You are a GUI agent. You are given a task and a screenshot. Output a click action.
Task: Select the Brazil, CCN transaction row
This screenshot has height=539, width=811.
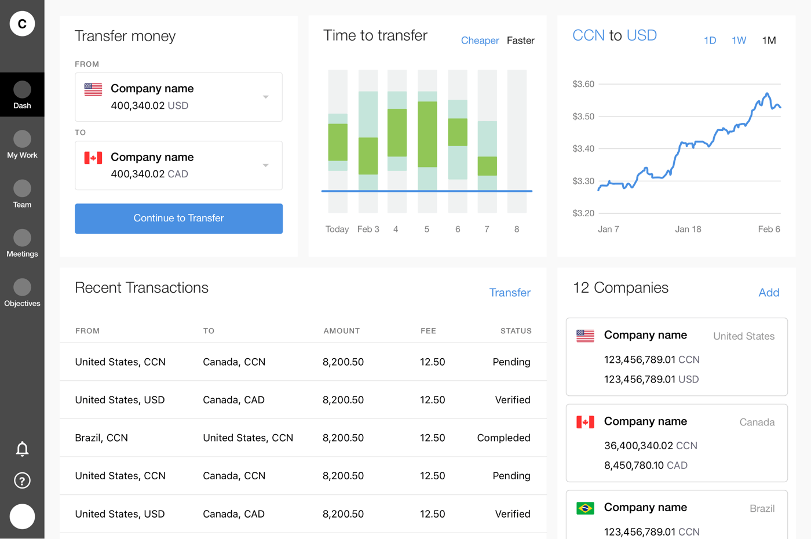click(303, 438)
